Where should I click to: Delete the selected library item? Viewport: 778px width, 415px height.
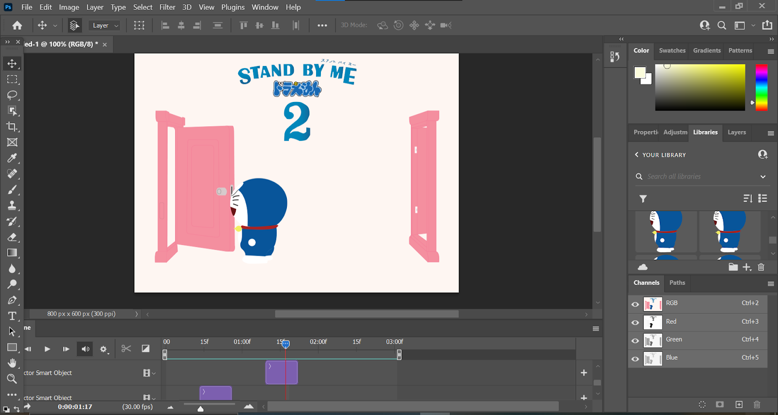pyautogui.click(x=761, y=267)
